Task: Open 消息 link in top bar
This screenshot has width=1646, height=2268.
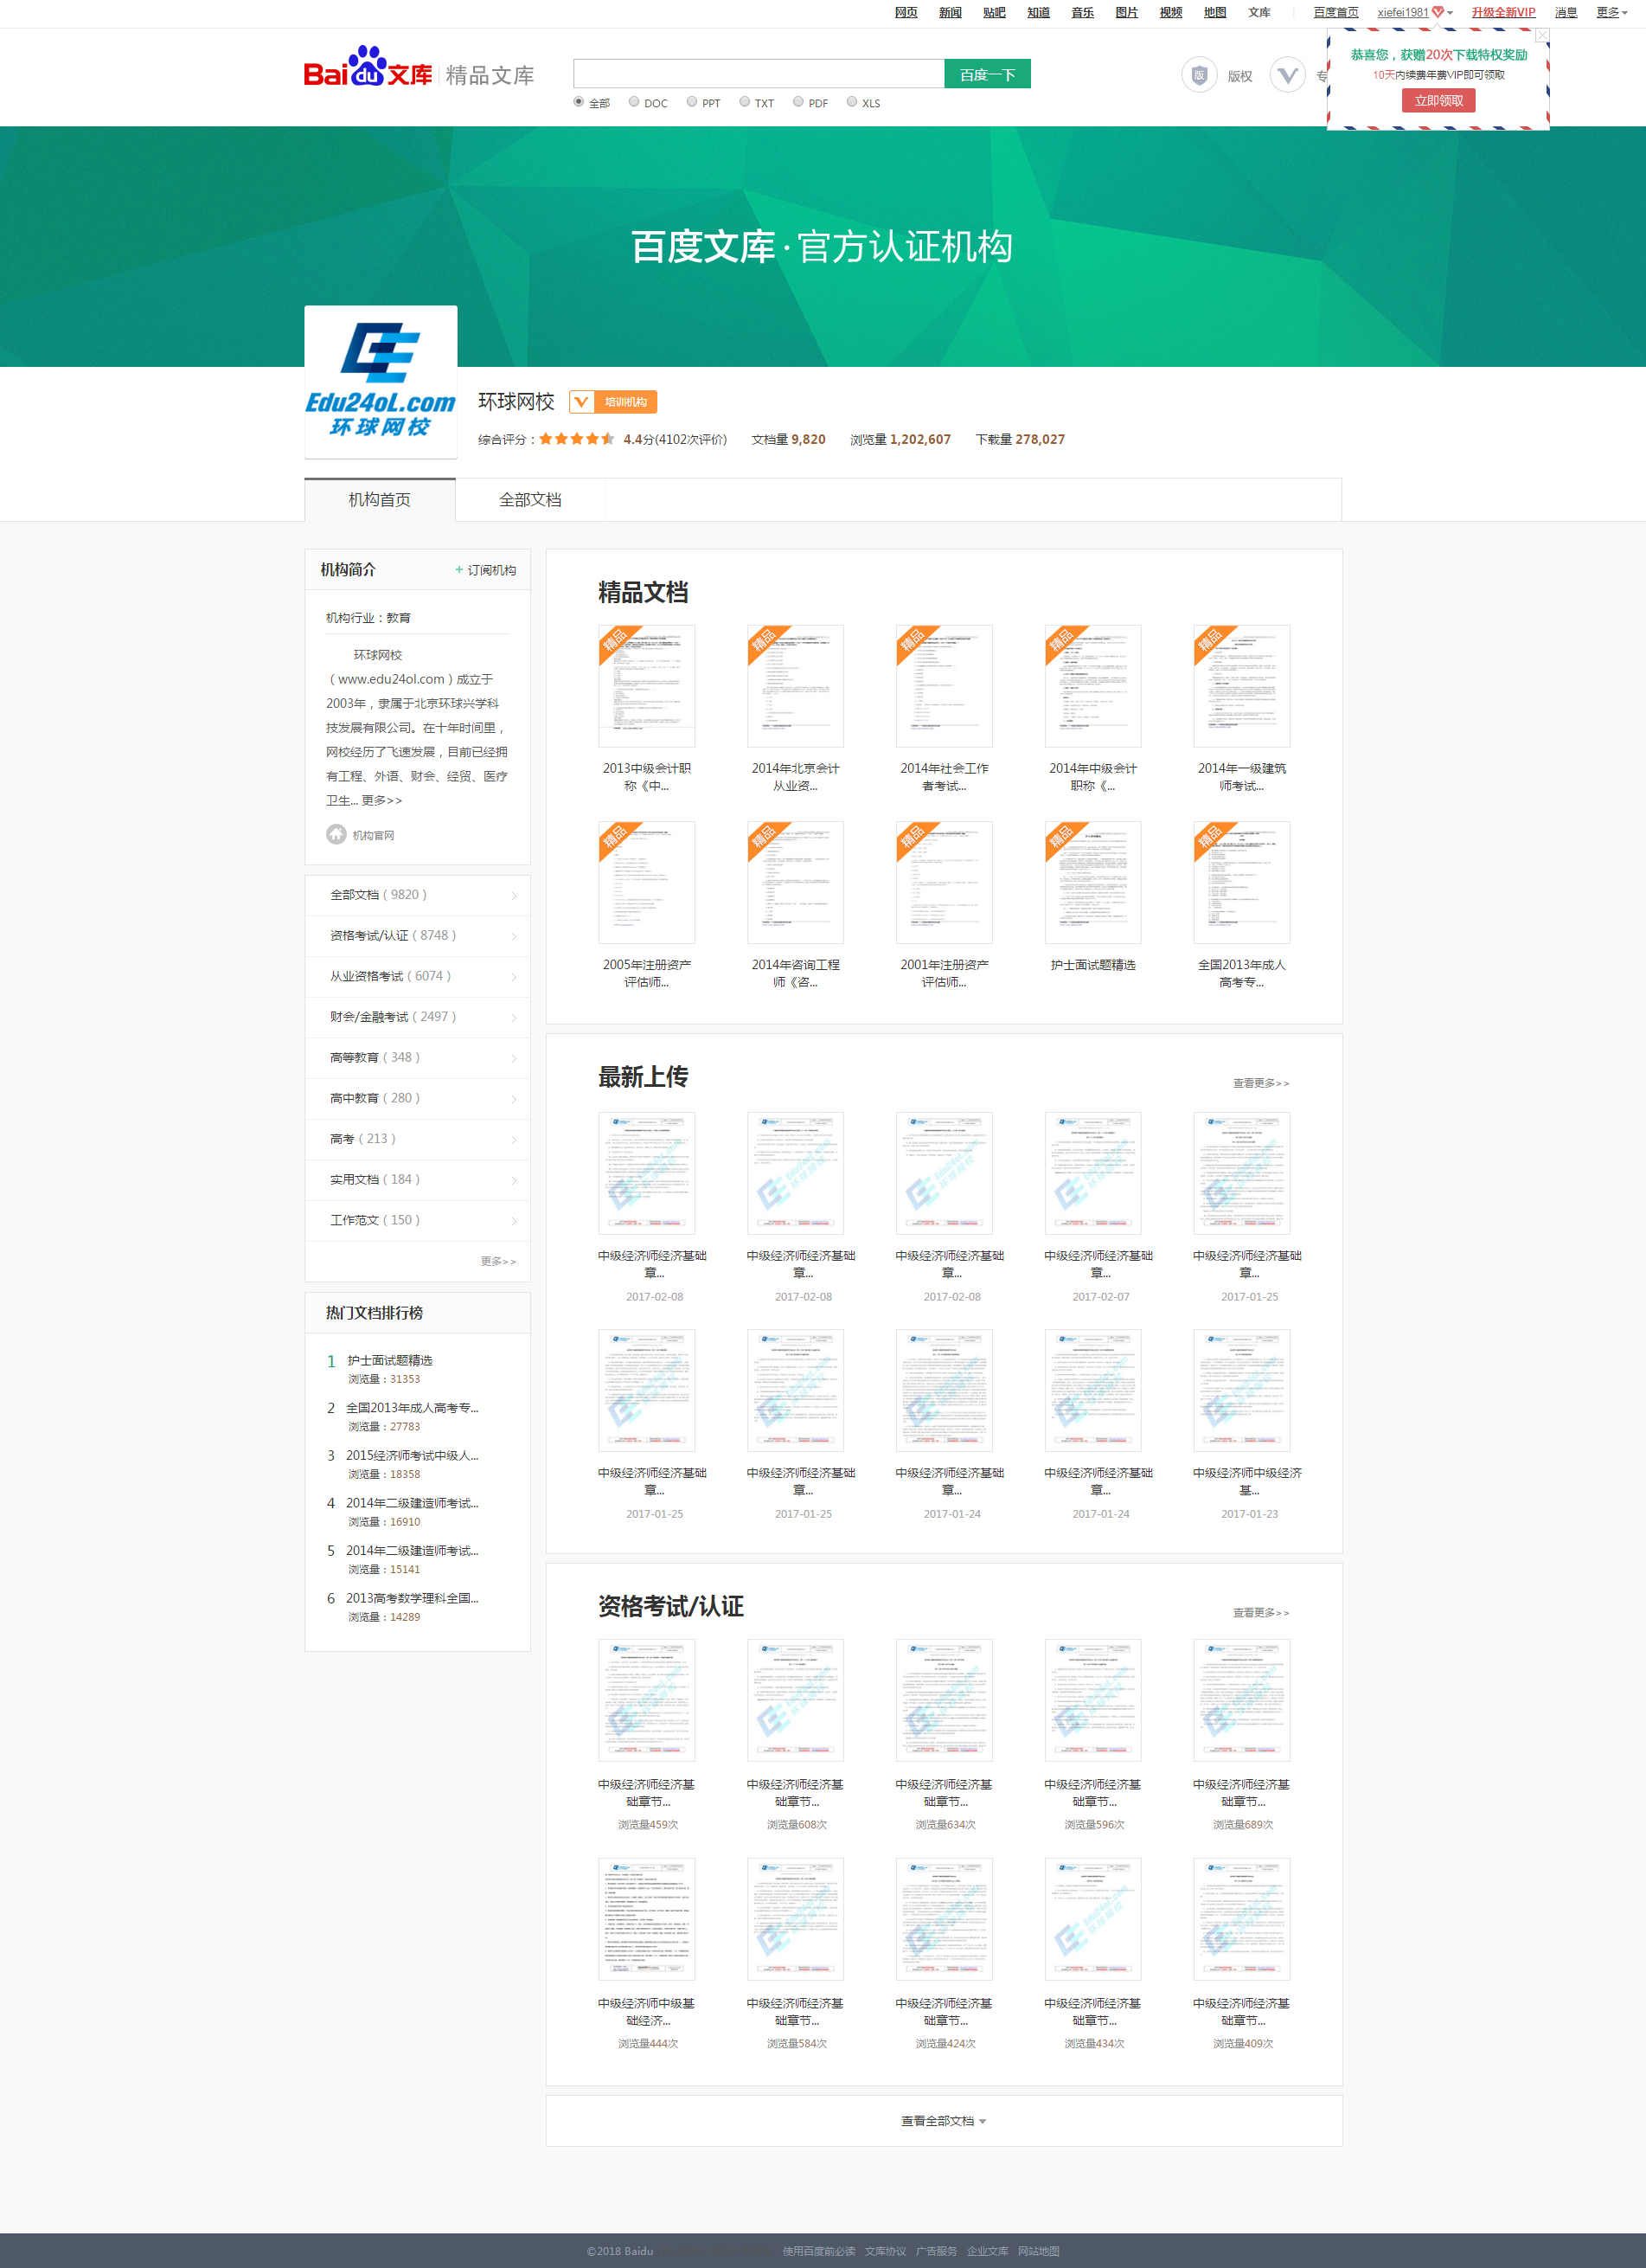Action: pos(1566,12)
